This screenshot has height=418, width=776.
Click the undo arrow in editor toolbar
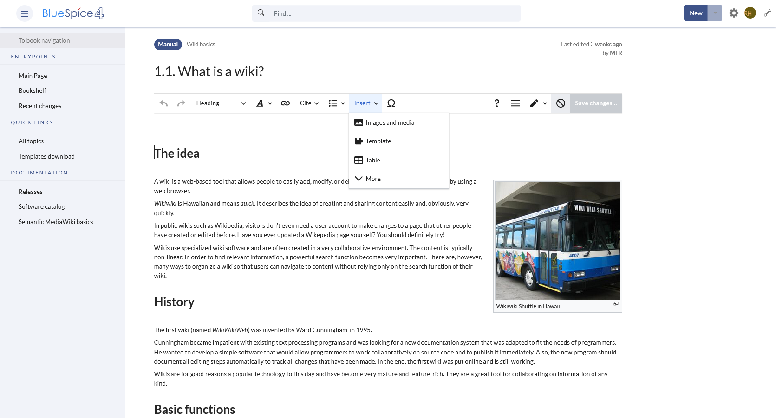[163, 103]
